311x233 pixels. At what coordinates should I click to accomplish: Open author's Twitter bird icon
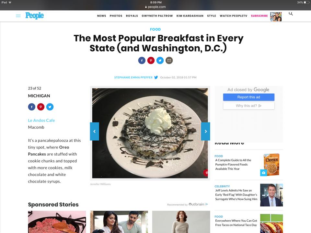tap(156, 77)
